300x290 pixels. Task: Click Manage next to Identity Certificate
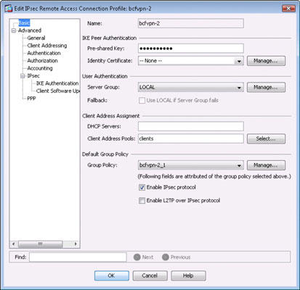(266, 61)
